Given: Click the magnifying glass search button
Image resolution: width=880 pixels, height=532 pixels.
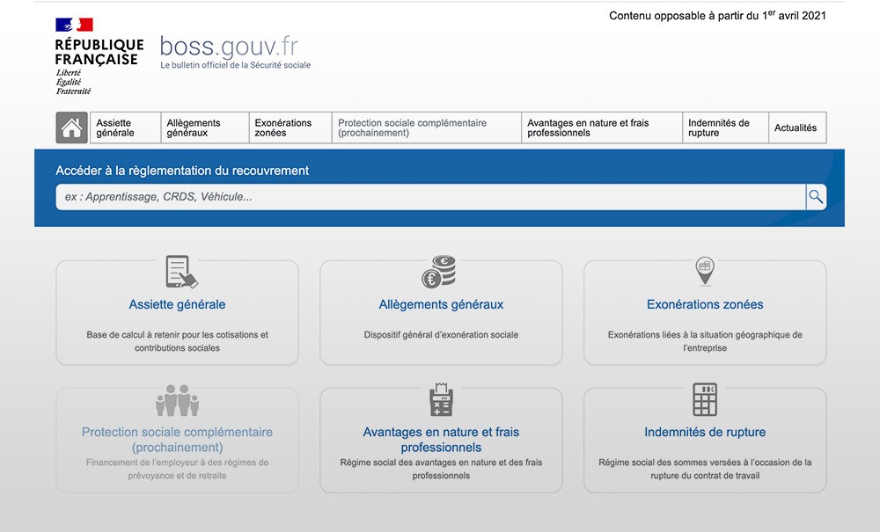Looking at the screenshot, I should [816, 197].
